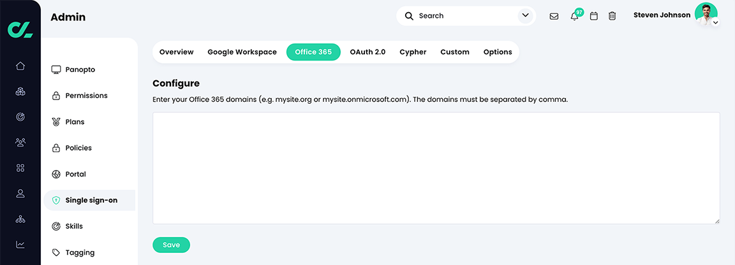735x265 pixels.
Task: Open the target goals icon in the left rail
Action: click(x=20, y=117)
